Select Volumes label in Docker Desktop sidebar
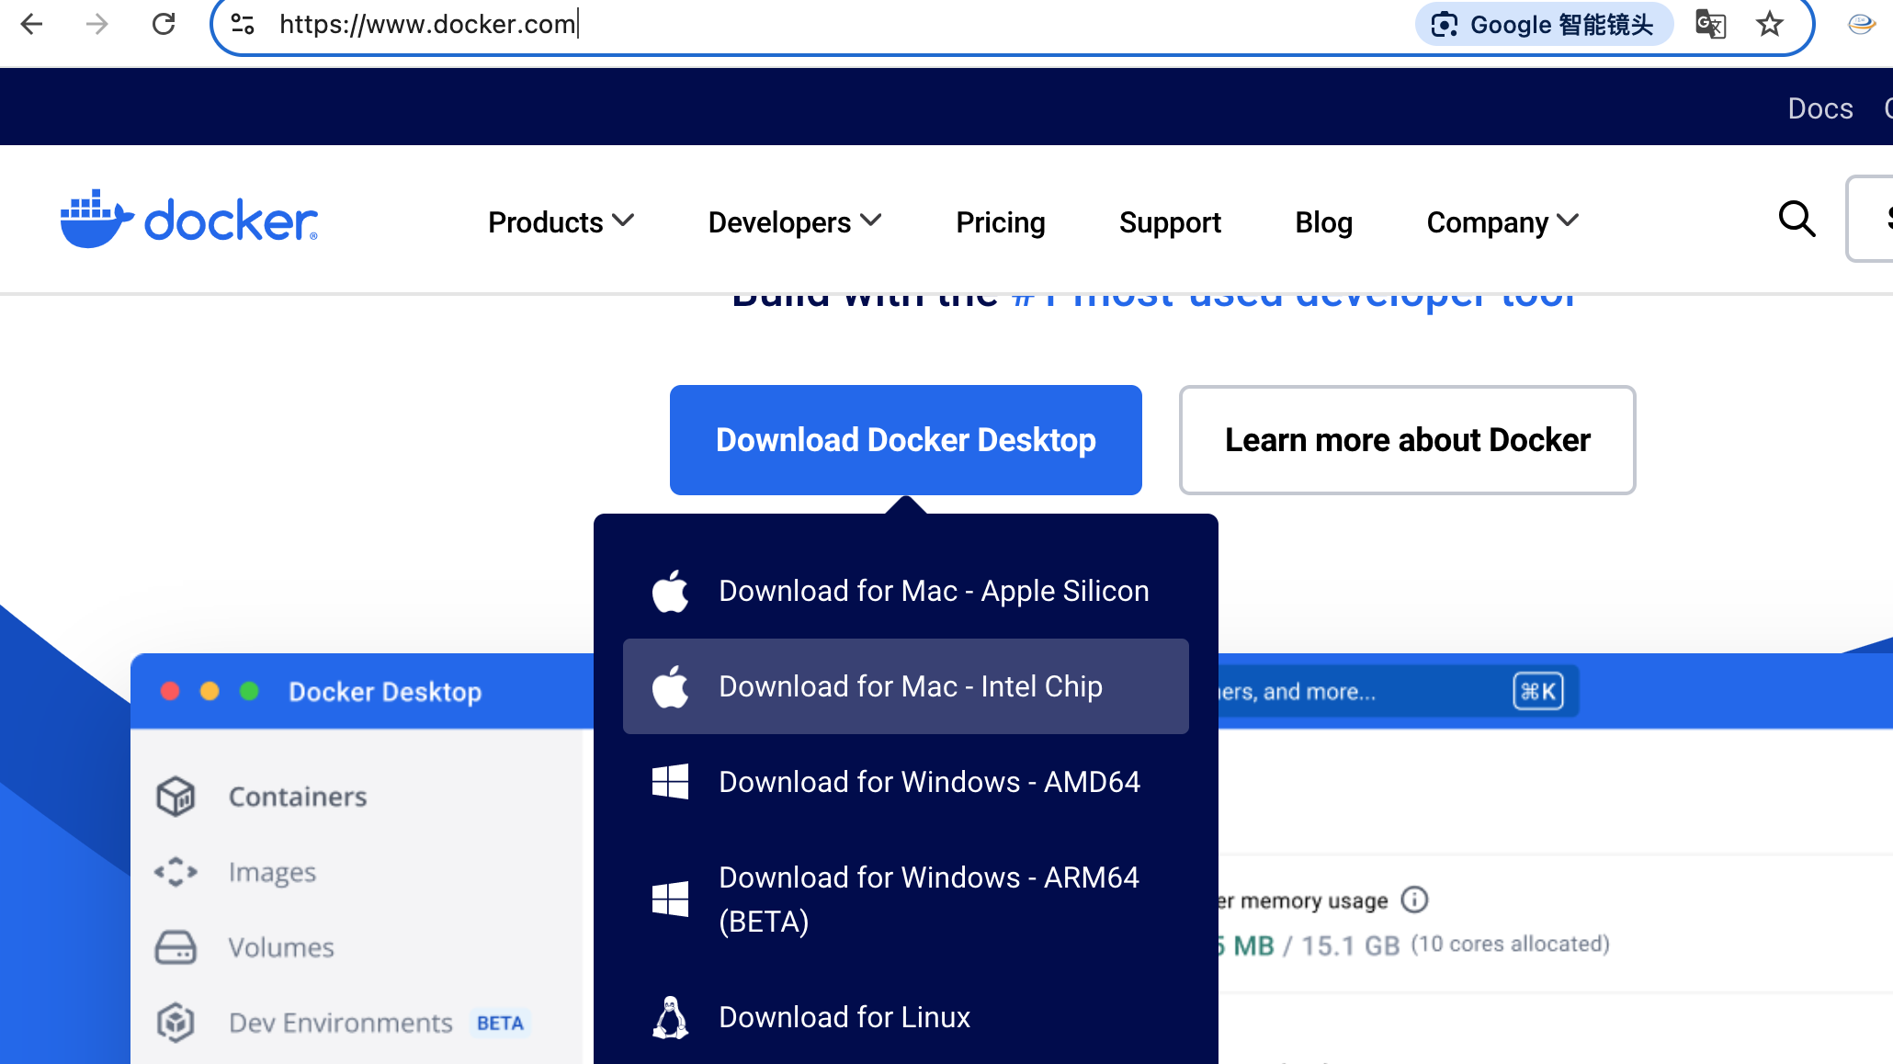1893x1064 pixels. (281, 947)
